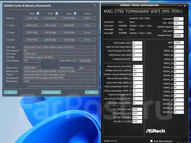
Task: Select ChannelB1 16384MB size text
Action: tap(123, 33)
